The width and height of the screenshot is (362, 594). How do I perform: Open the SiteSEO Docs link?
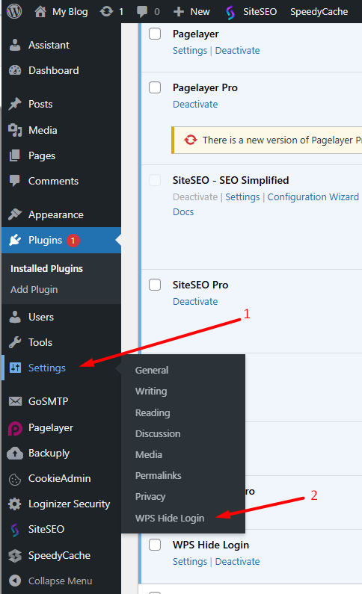183,211
